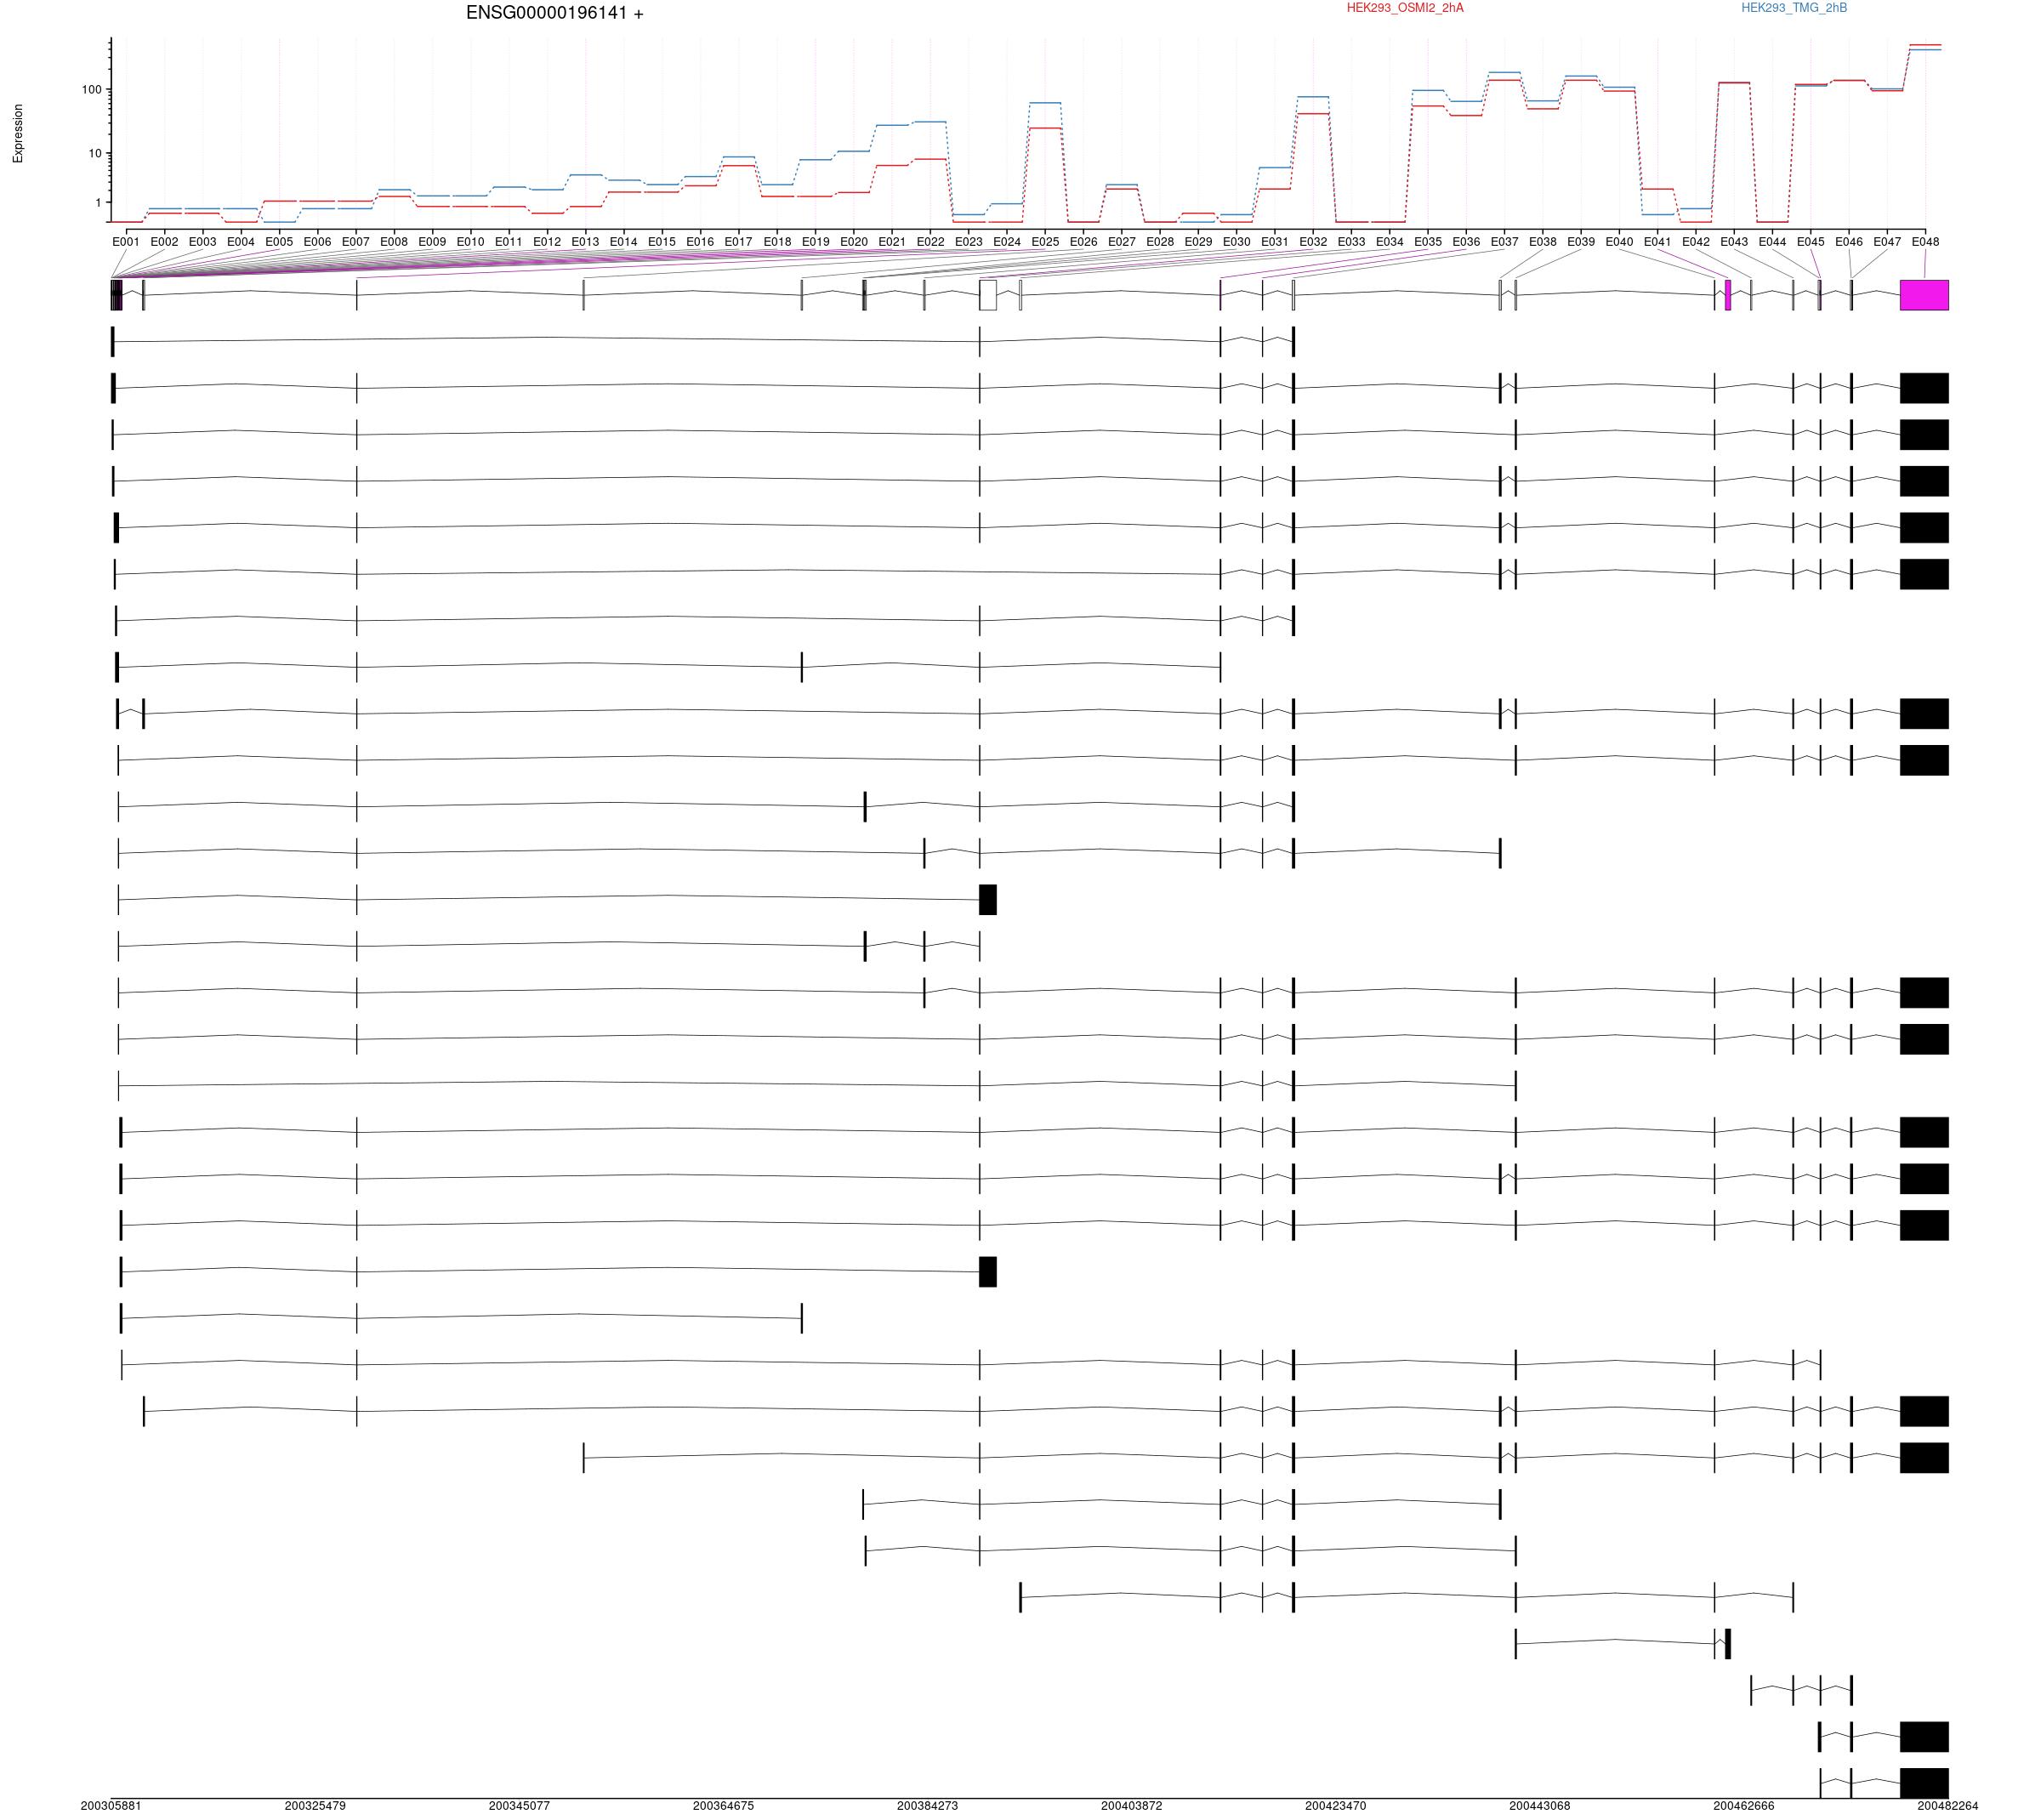Click genomic coordinate 200482264

[1947, 1806]
